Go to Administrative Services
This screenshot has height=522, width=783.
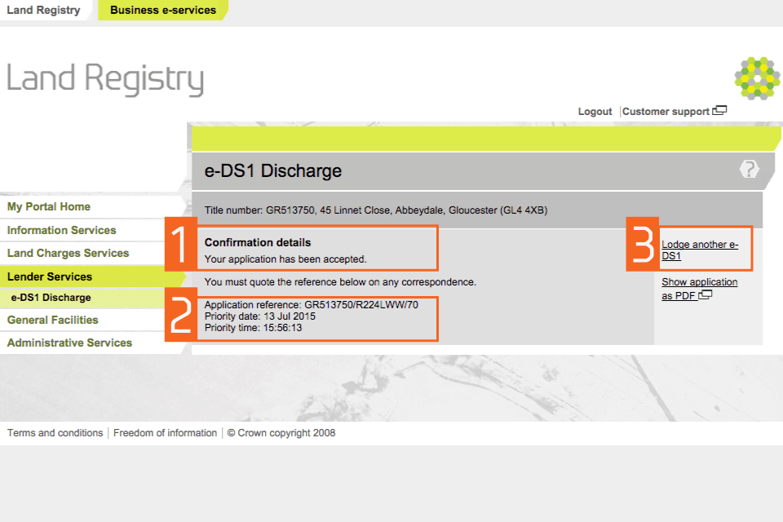pyautogui.click(x=69, y=343)
